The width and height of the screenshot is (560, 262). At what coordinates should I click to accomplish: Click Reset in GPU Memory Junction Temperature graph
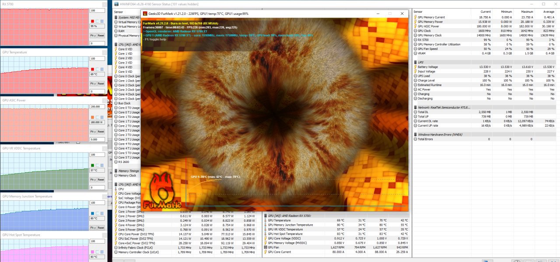tap(101, 227)
